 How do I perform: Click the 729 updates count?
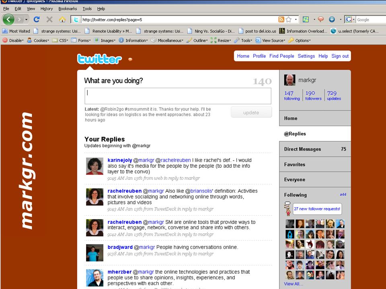tap(334, 96)
